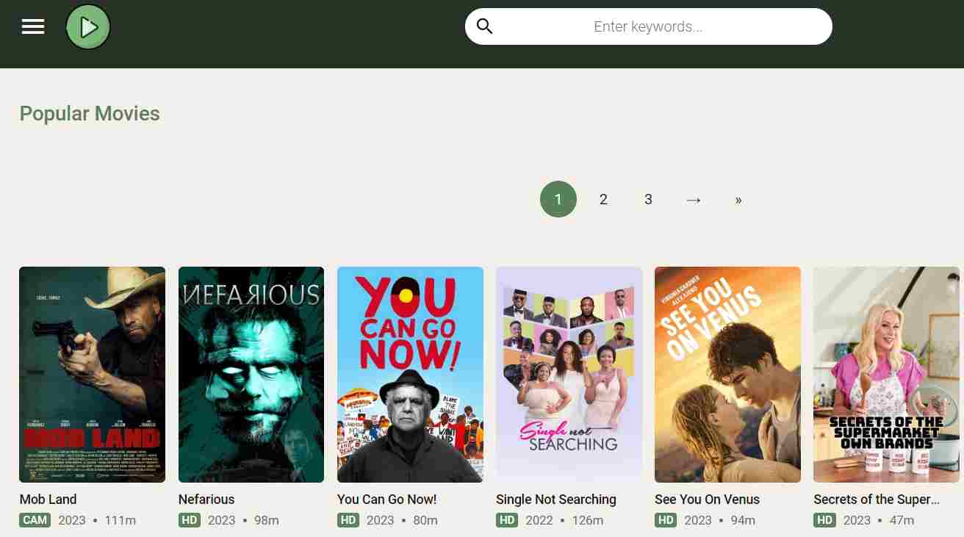Image resolution: width=964 pixels, height=537 pixels.
Task: Click the Single Not Searching title link
Action: pos(556,500)
